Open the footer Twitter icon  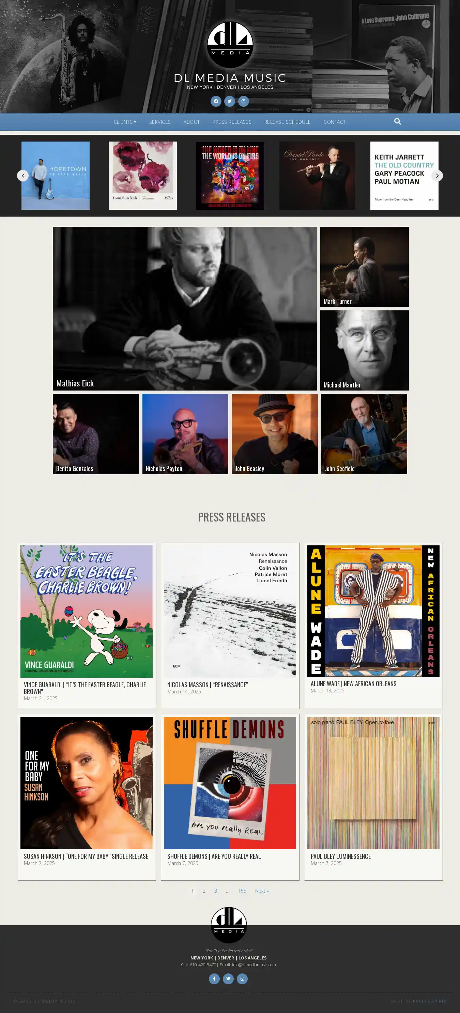click(228, 979)
